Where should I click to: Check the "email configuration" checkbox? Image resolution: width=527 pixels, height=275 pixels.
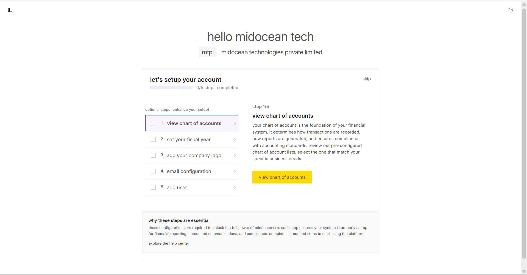153,171
